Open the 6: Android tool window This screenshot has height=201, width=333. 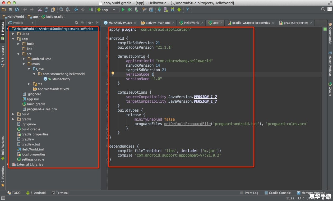pos(36,193)
